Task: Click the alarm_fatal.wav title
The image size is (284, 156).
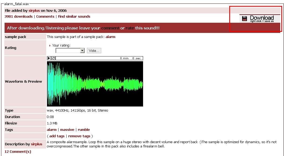Action: tap(16, 4)
